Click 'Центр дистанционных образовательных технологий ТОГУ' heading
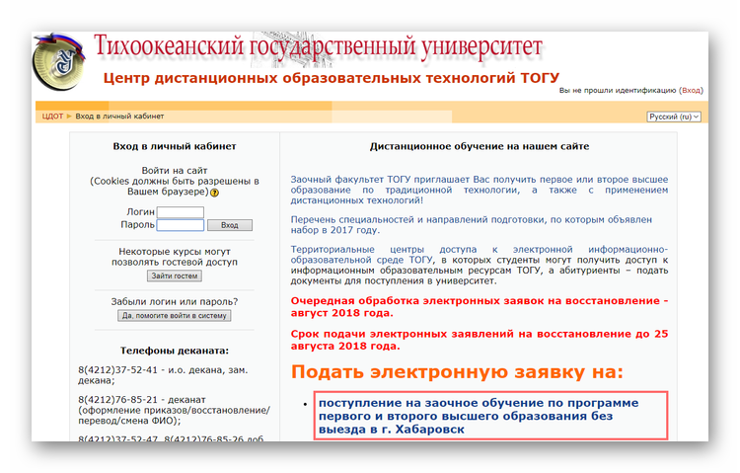Image resolution: width=740 pixels, height=473 pixels. click(x=332, y=78)
